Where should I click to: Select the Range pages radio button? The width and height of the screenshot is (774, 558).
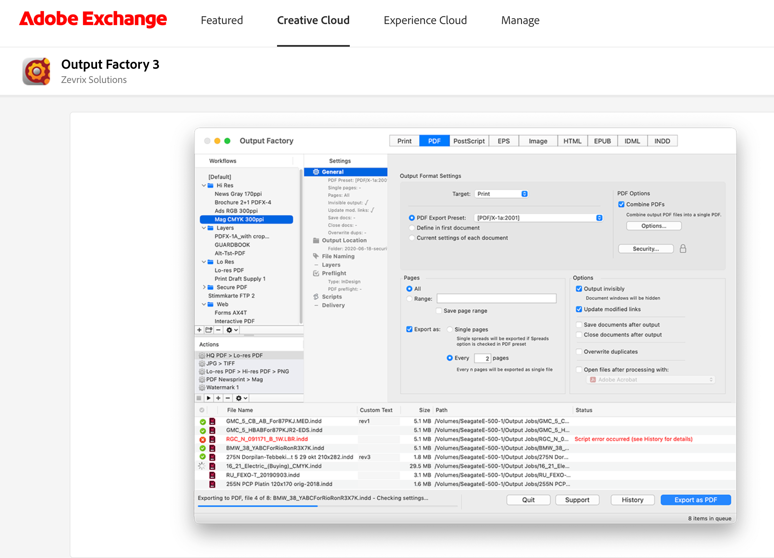(409, 299)
